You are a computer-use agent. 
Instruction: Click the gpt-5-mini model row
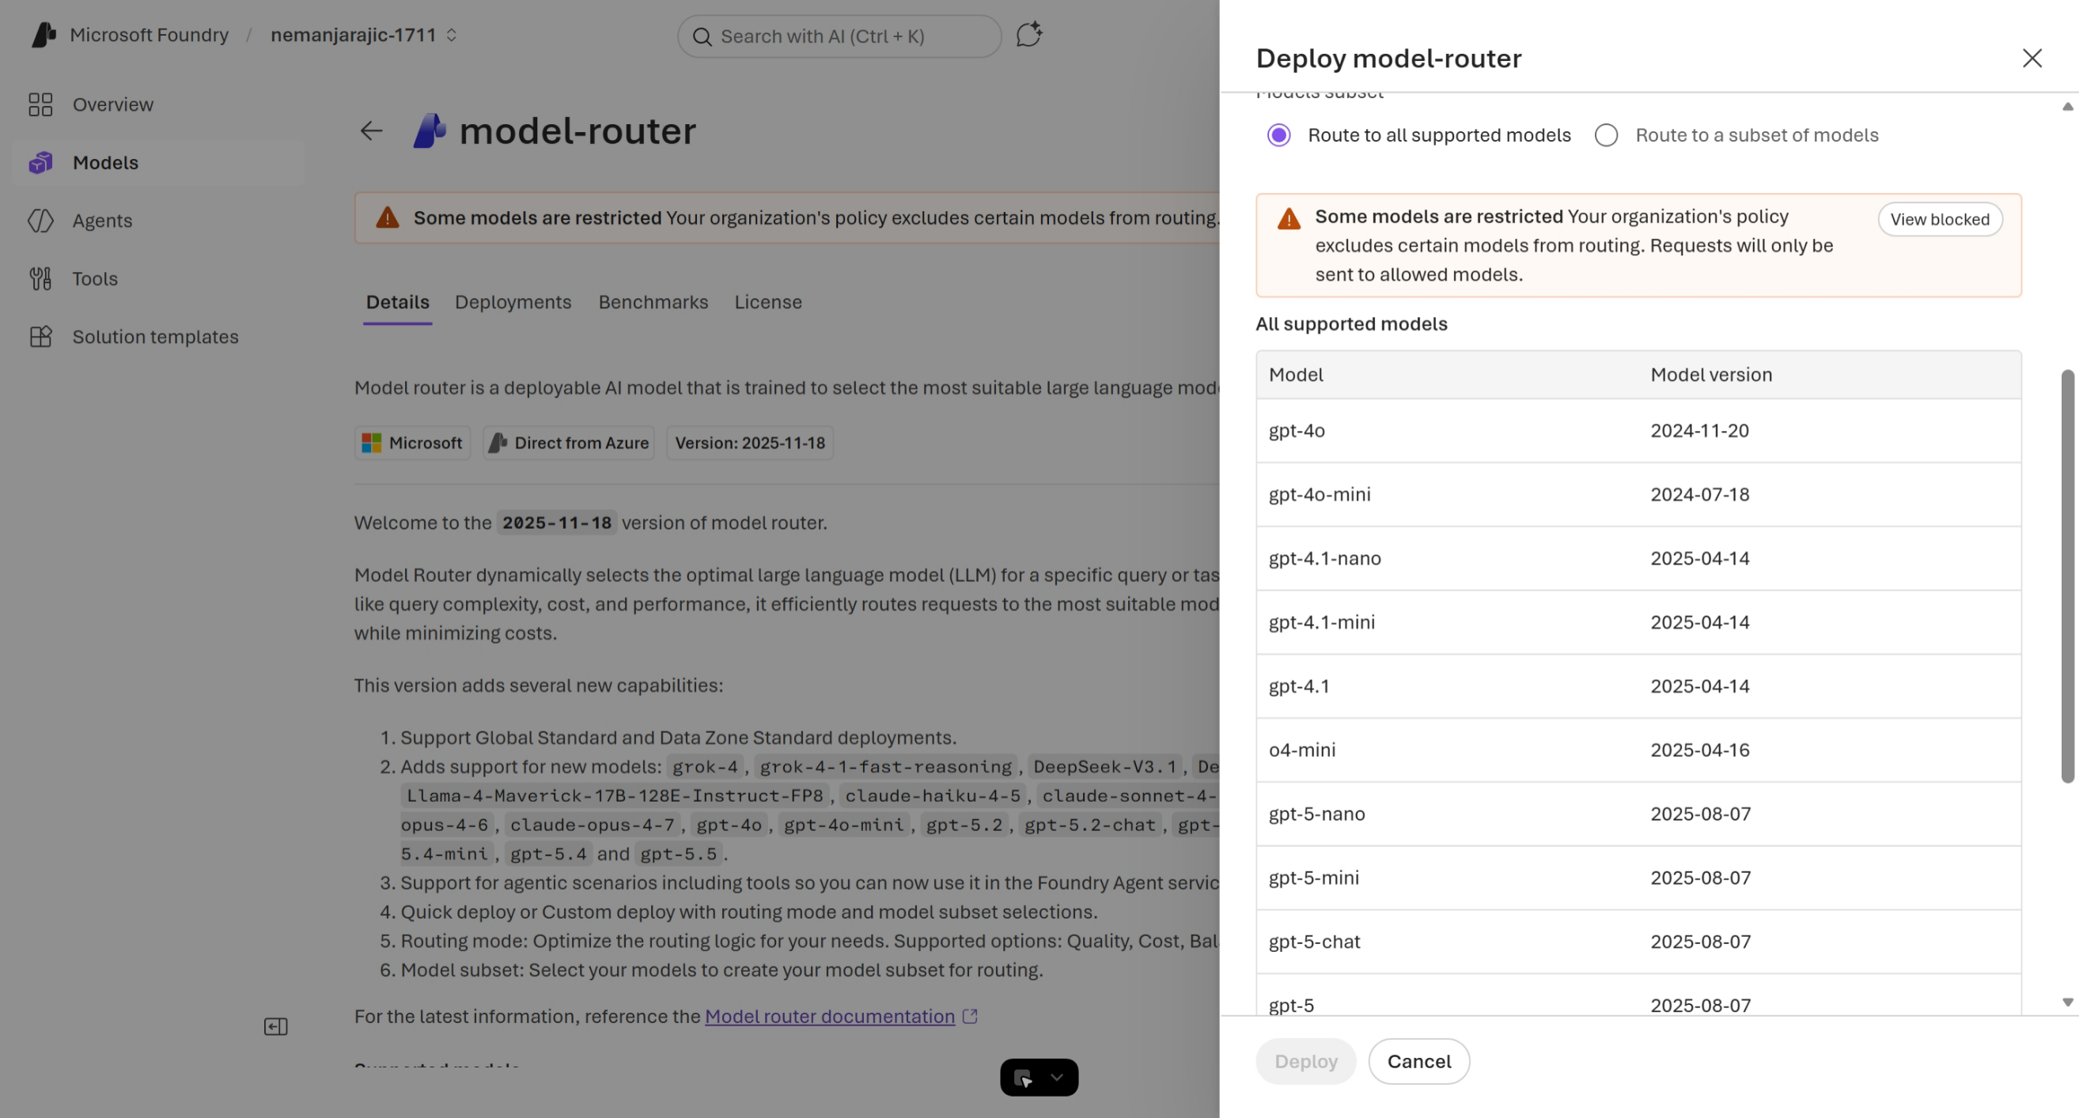(1638, 878)
